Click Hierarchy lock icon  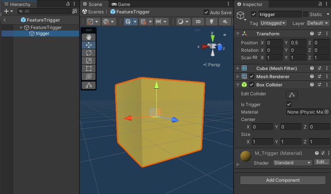tap(68, 4)
